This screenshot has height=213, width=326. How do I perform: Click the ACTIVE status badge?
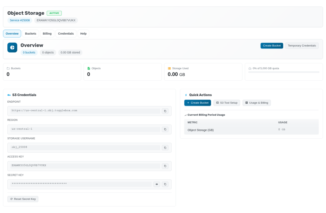(54, 13)
